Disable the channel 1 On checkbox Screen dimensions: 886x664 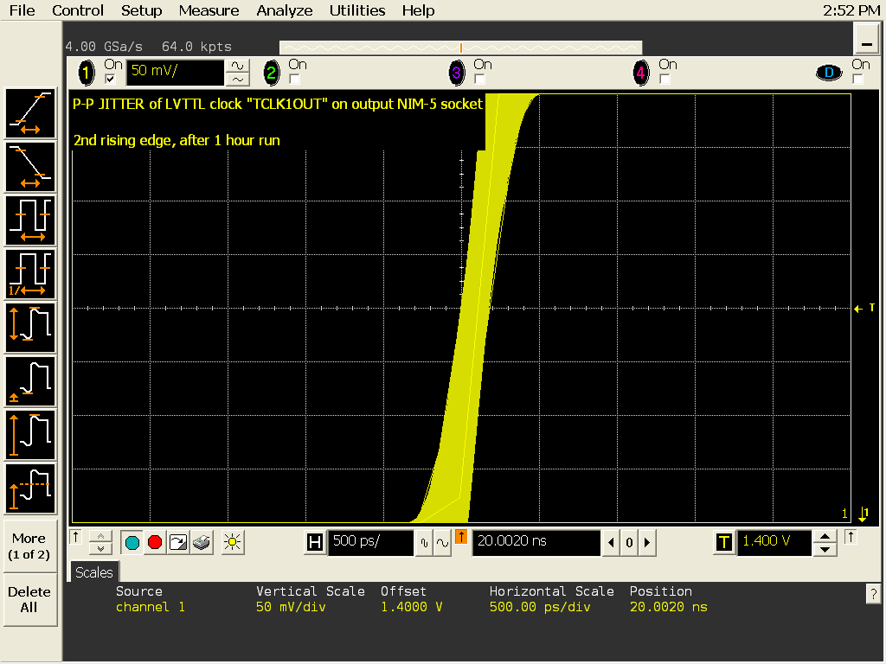coord(110,79)
